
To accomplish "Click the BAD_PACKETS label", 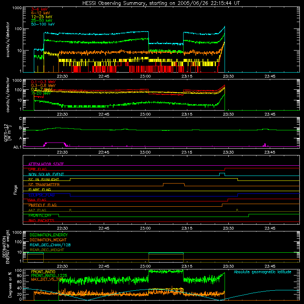I will [x=41, y=220].
